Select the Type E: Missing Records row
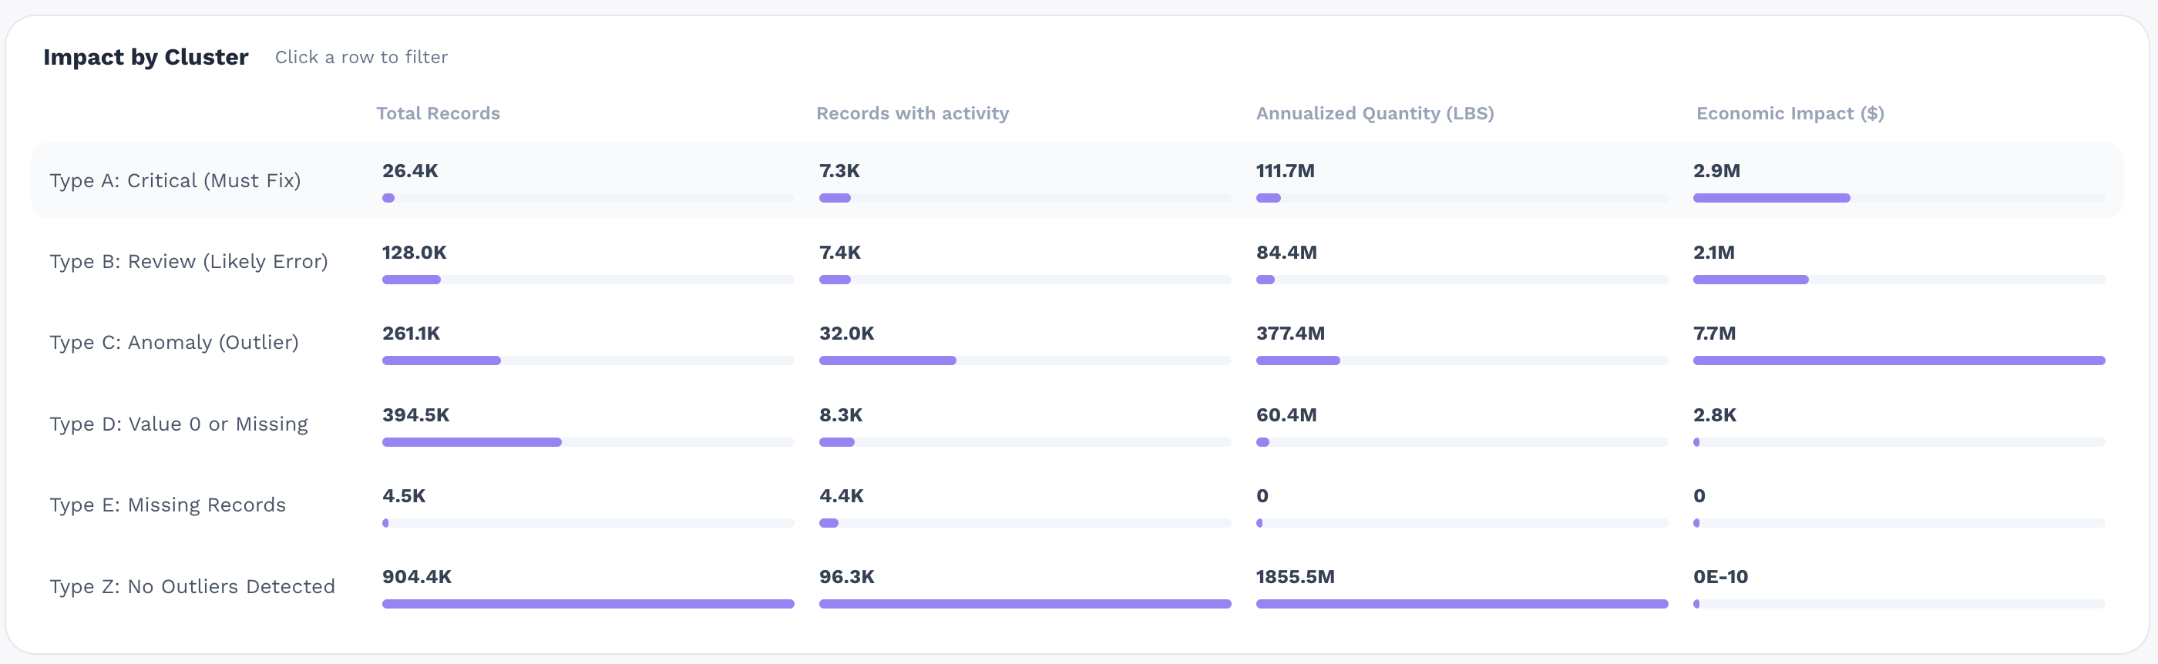Viewport: 2158px width, 664px height. coord(167,505)
